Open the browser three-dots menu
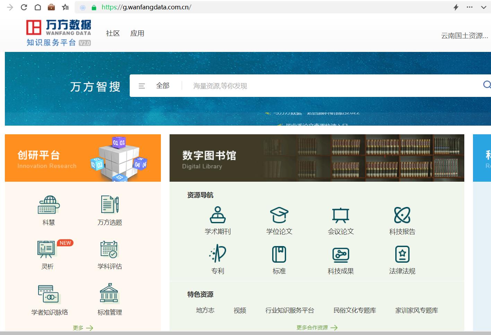This screenshot has height=335, width=491. click(x=470, y=7)
